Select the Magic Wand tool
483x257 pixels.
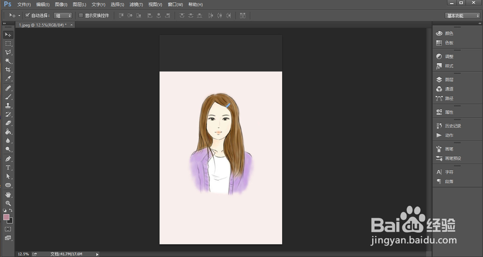pos(8,61)
